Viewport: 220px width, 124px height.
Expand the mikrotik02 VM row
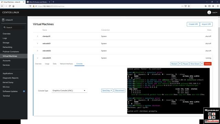point(37,51)
